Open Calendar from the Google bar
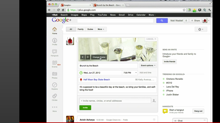 point(141,15)
